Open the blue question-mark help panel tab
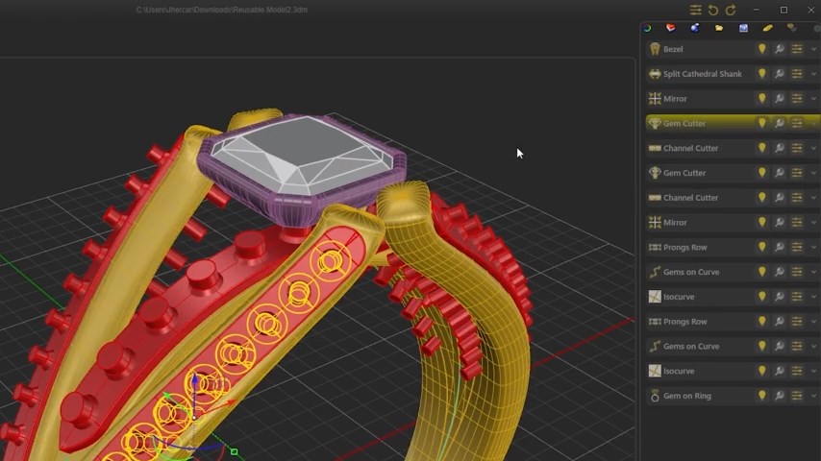 743,28
